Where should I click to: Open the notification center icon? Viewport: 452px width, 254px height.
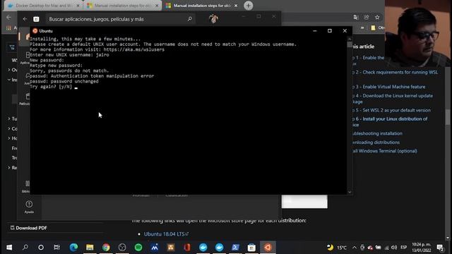(440, 248)
